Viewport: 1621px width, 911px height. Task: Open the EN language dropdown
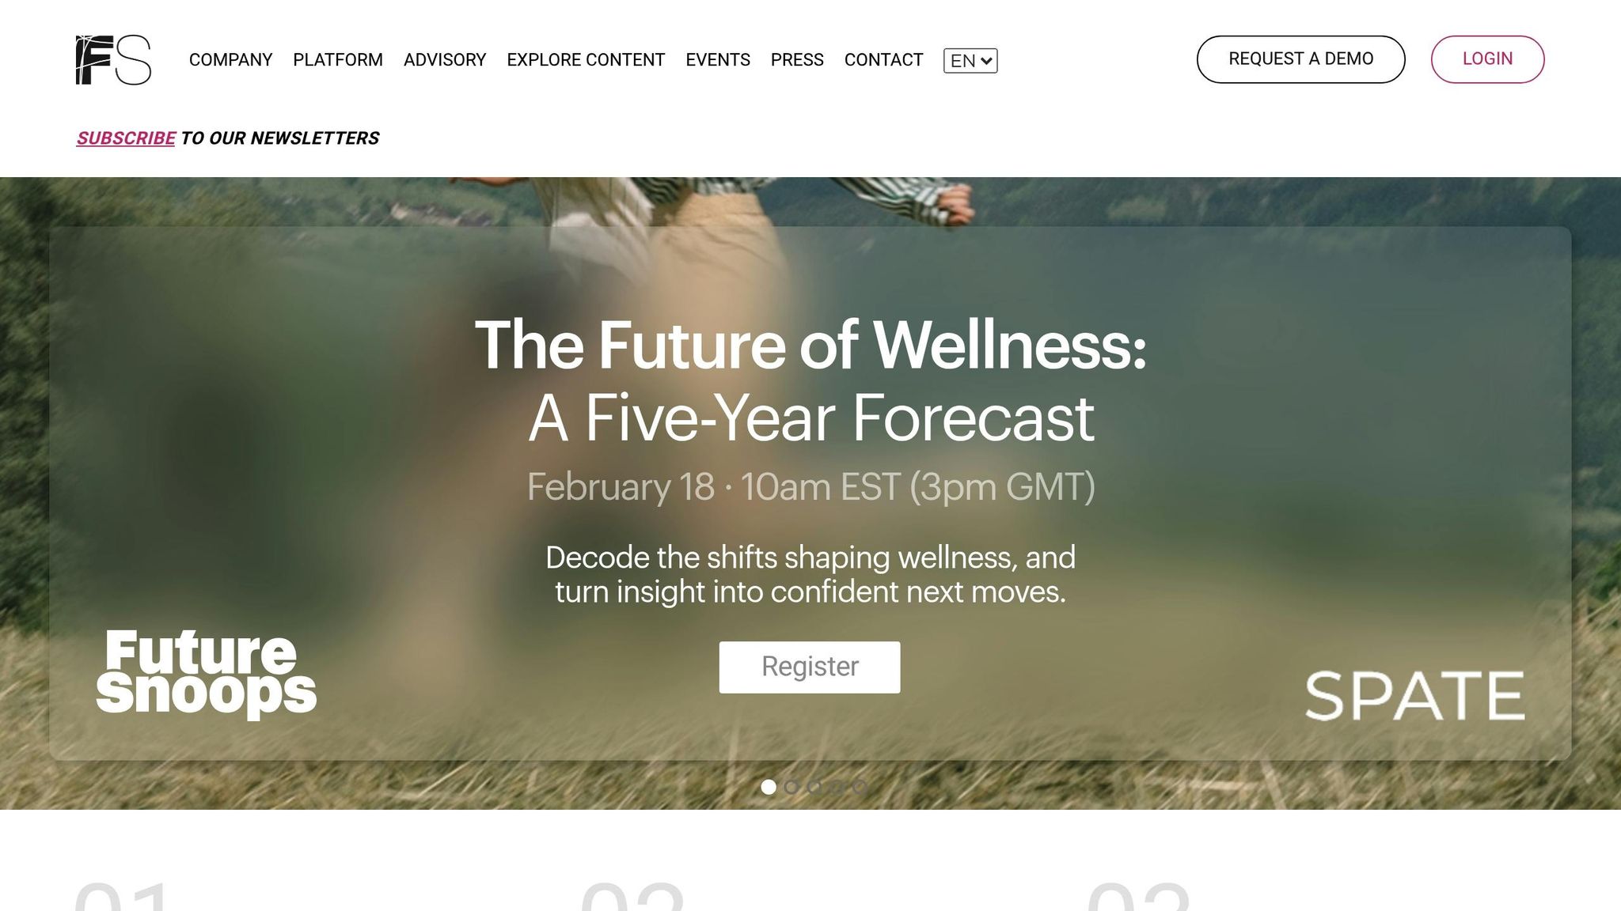[x=970, y=60]
